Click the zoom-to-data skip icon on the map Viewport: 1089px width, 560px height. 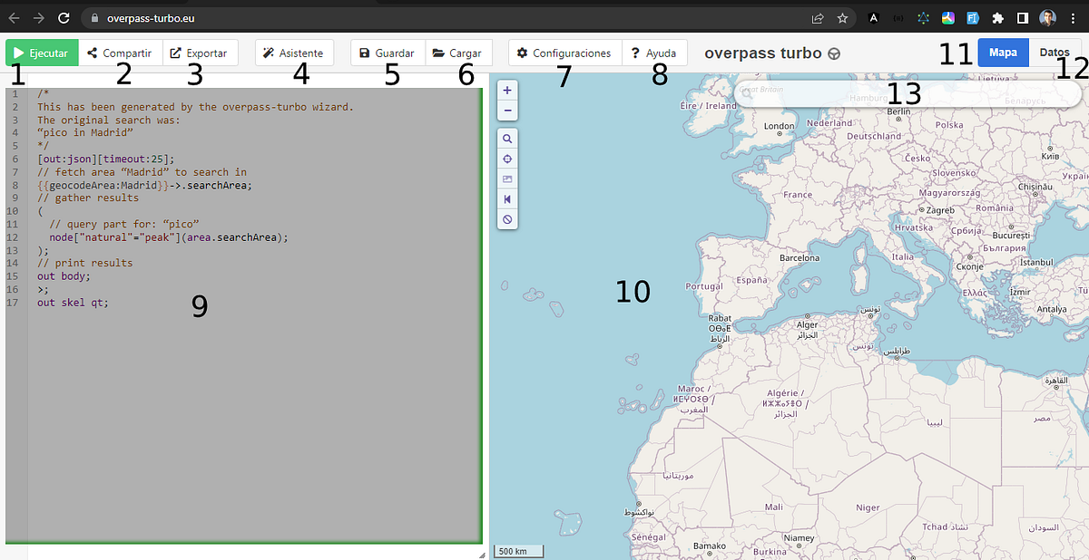point(506,199)
